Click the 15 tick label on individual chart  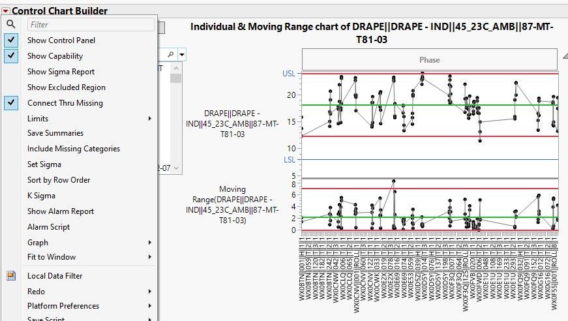(291, 122)
